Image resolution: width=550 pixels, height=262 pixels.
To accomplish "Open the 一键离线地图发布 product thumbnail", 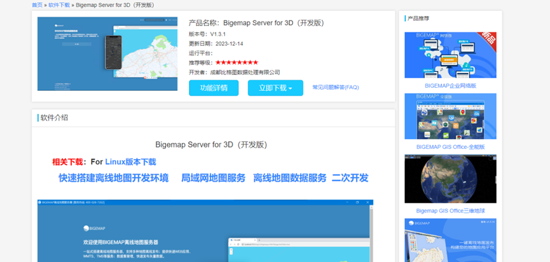I will point(450,240).
